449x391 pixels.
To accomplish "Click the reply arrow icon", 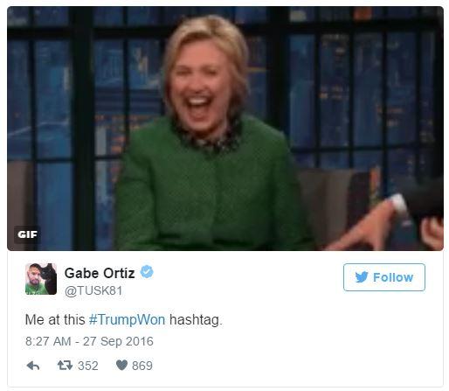I will pyautogui.click(x=33, y=366).
